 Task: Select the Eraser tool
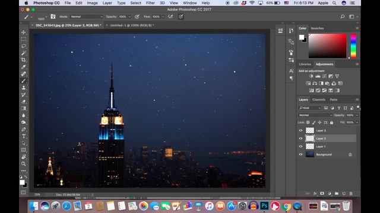pyautogui.click(x=24, y=101)
